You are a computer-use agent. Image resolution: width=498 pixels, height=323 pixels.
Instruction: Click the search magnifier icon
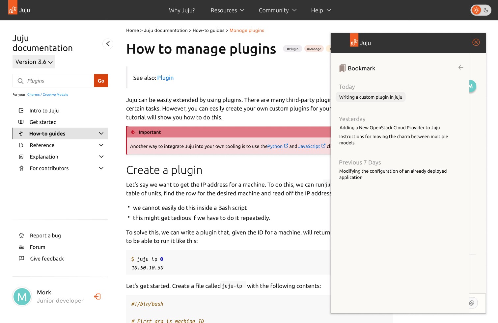20,81
